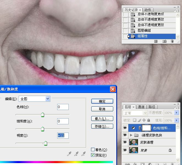Select the white layer mask thumbnail
Image resolution: width=182 pixels, height=165 pixels.
147,128
